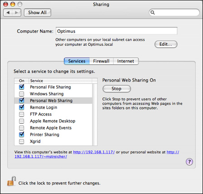Switch to the Services tab
Screen dimensions: 203x194
[77, 61]
